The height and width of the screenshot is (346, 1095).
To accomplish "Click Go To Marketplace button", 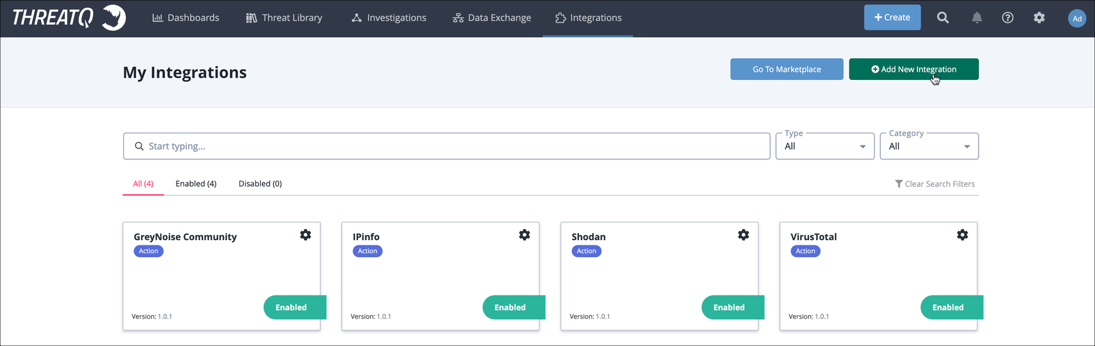I will coord(787,69).
